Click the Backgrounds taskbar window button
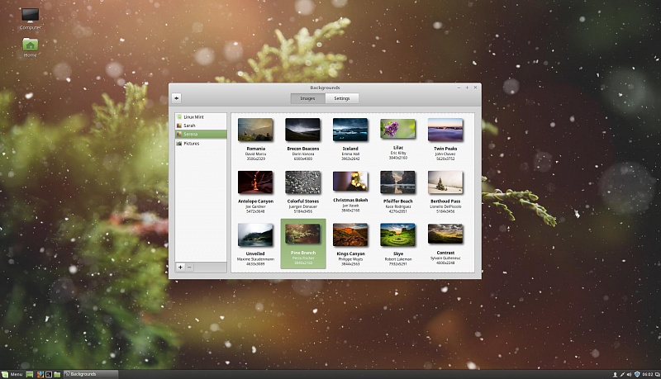 pyautogui.click(x=81, y=374)
